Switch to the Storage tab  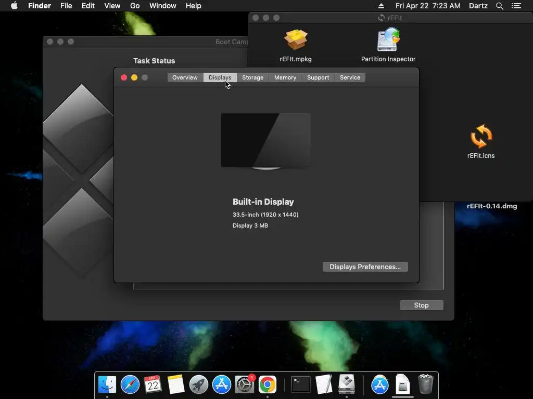click(x=252, y=77)
